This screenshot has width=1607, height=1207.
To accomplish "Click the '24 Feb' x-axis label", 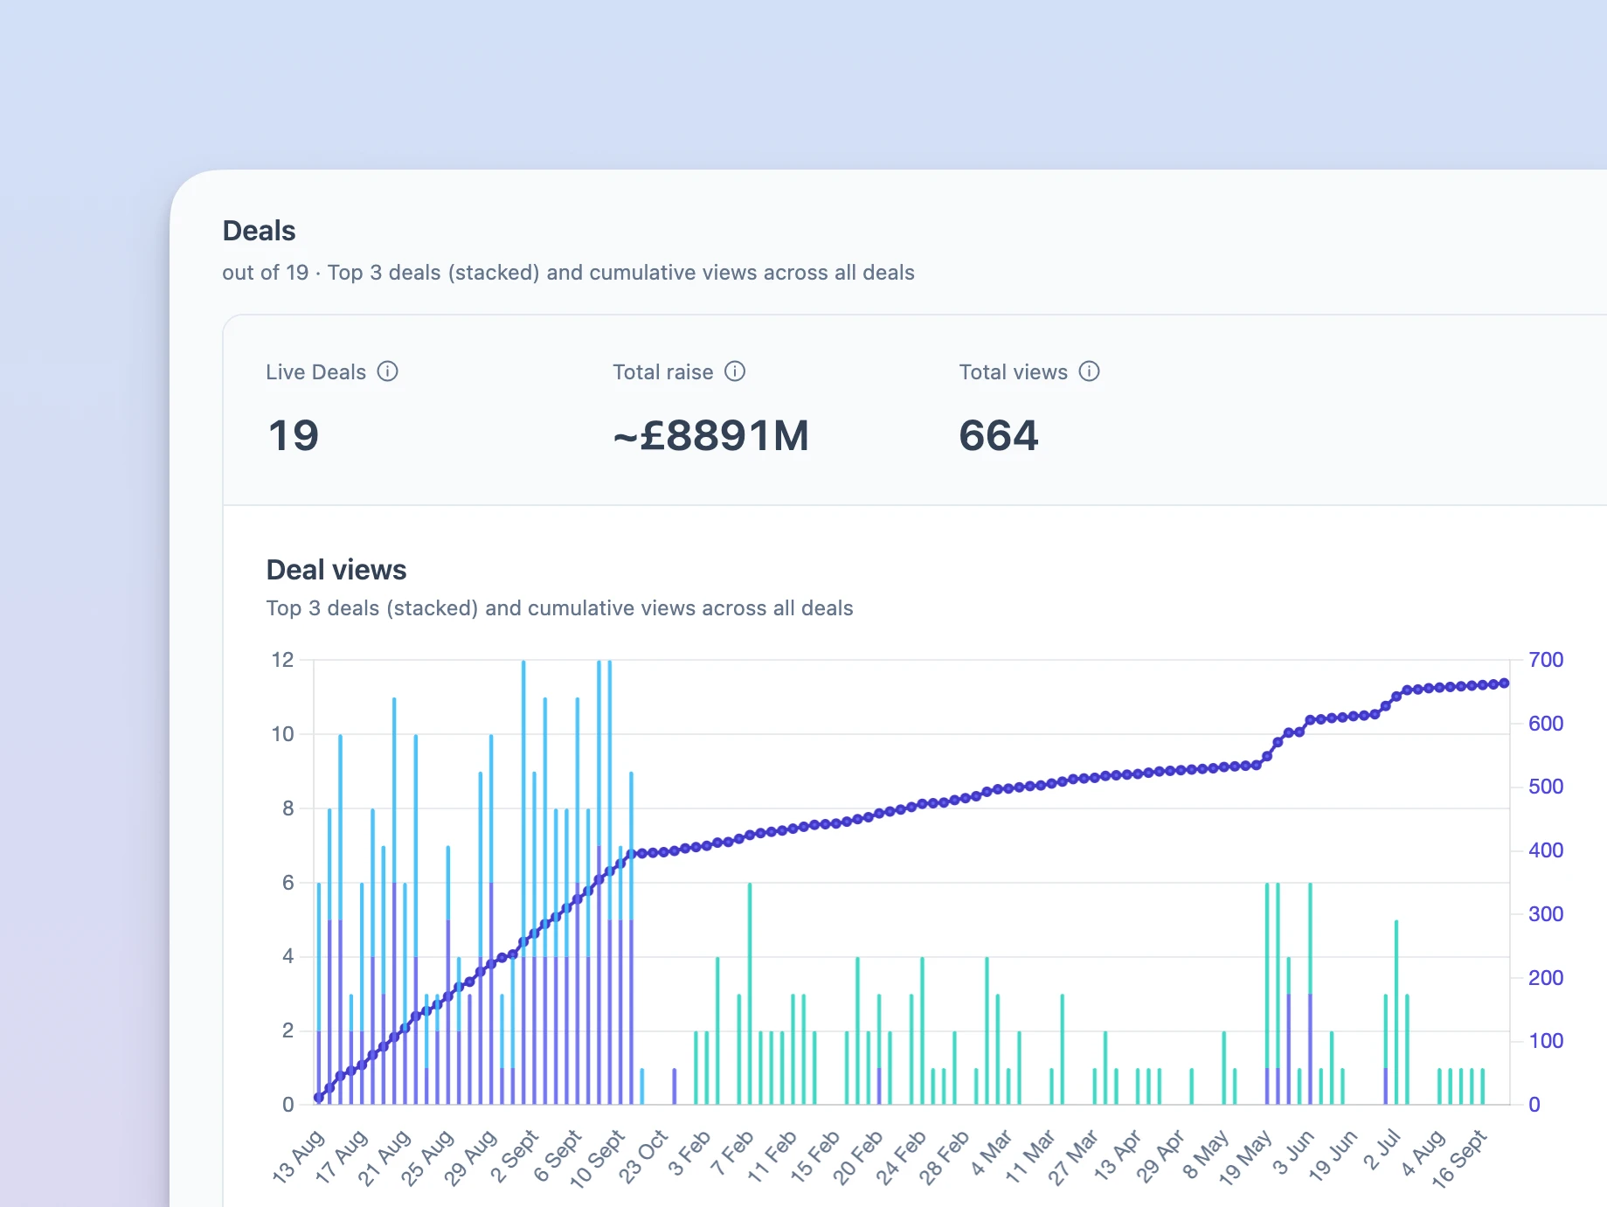I will 901,1156.
